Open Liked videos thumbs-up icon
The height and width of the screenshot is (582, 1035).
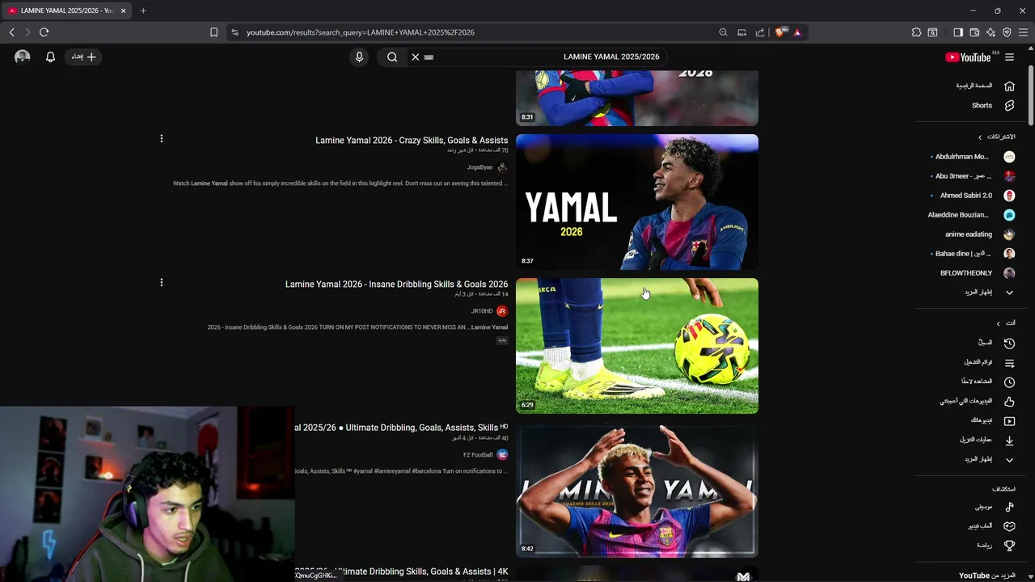1009,401
